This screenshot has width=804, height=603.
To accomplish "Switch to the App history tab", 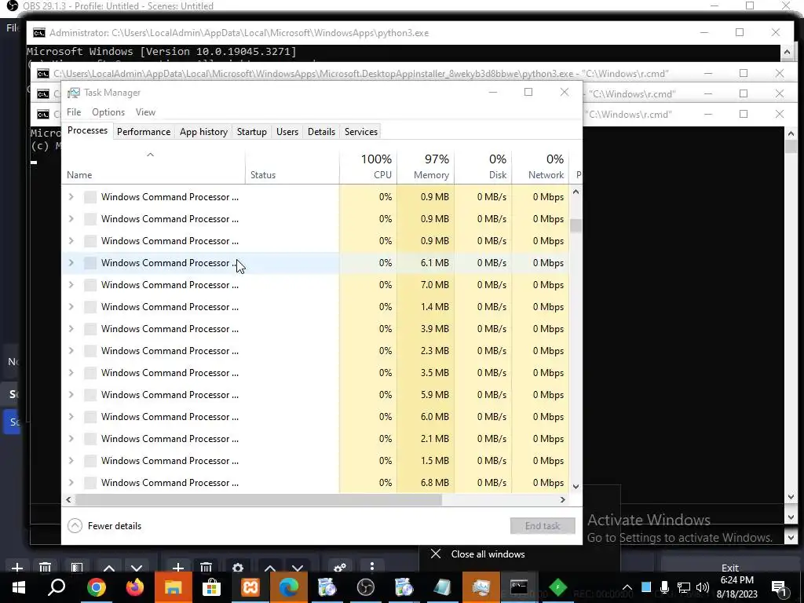I will pos(203,132).
